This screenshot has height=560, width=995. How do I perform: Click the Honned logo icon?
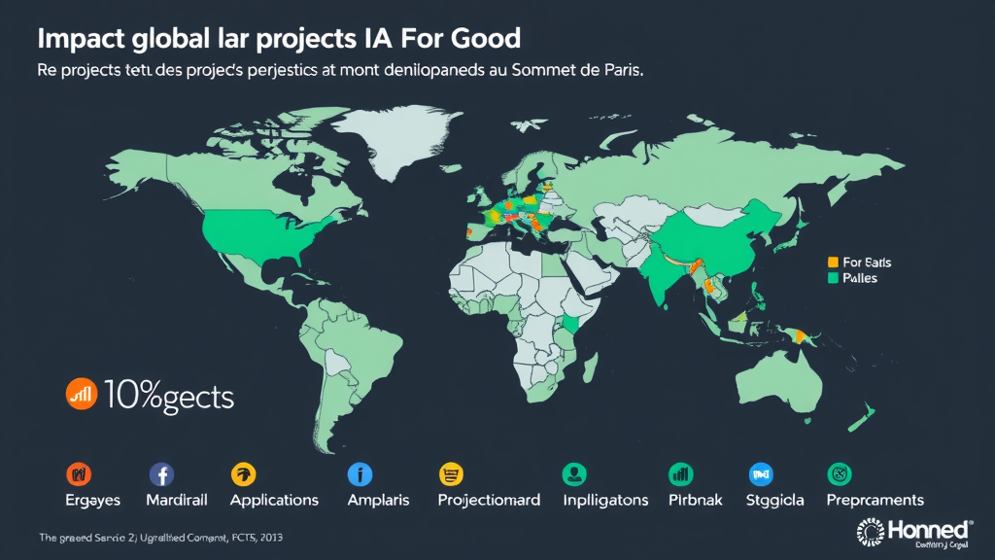pyautogui.click(x=872, y=532)
